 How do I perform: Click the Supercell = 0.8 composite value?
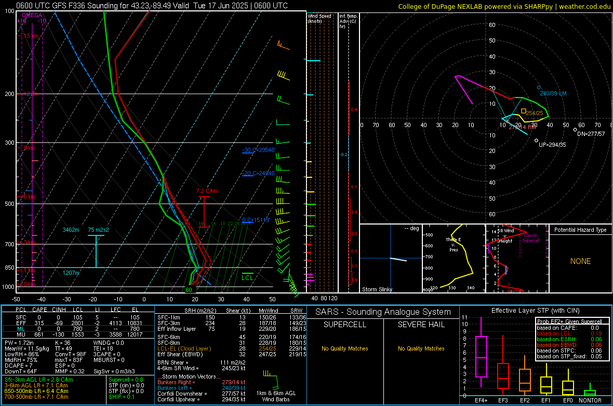(126, 380)
